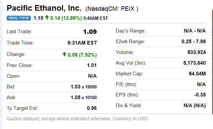Screen dimensions: 213x129
Task: Click the Last Trade value 1.09
Action: (x=90, y=32)
